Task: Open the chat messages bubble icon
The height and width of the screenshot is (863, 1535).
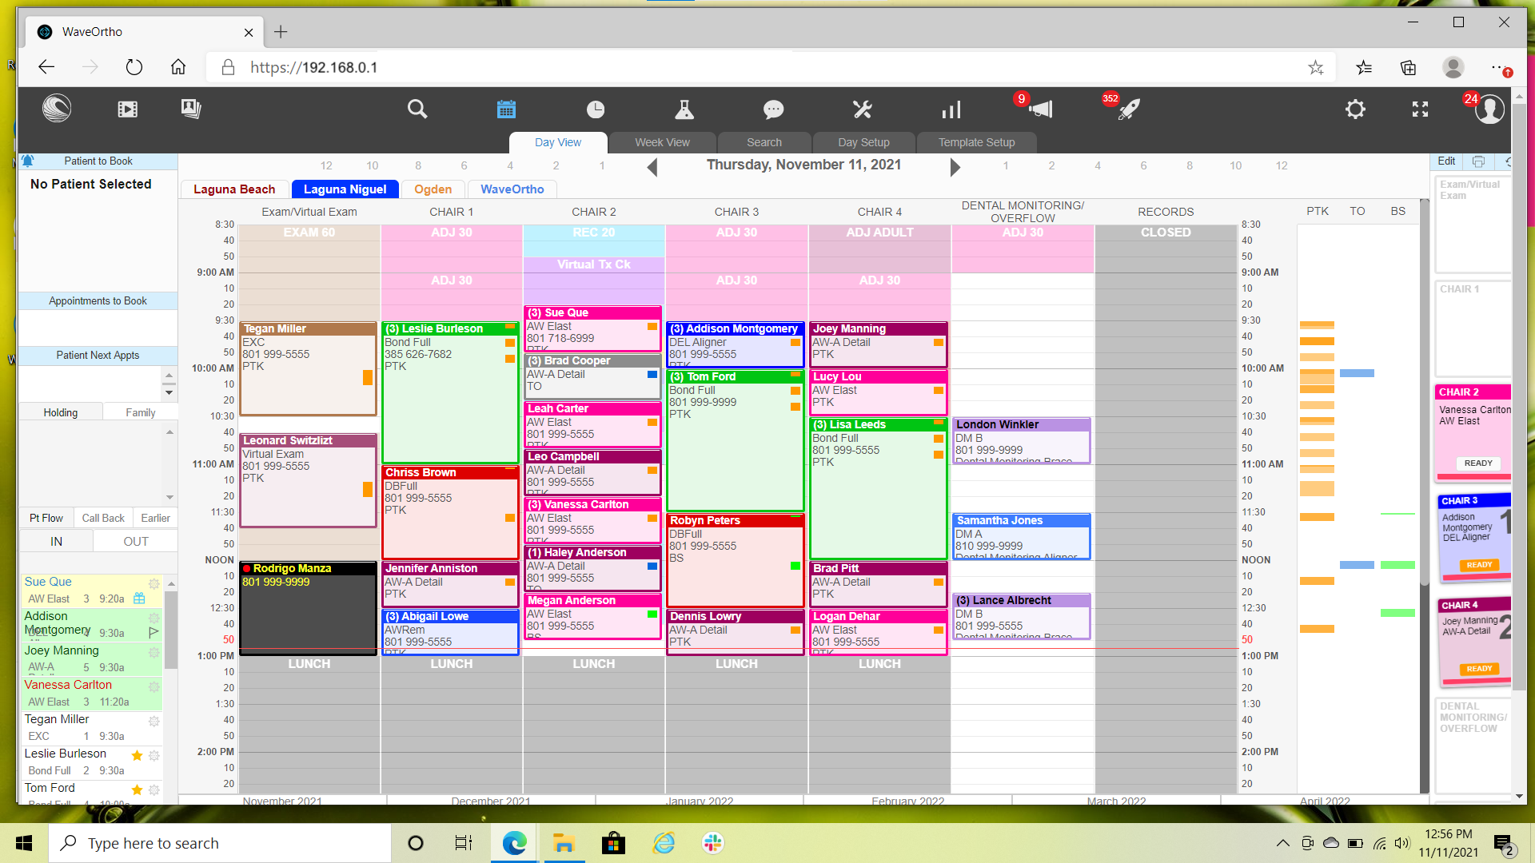Action: tap(773, 109)
